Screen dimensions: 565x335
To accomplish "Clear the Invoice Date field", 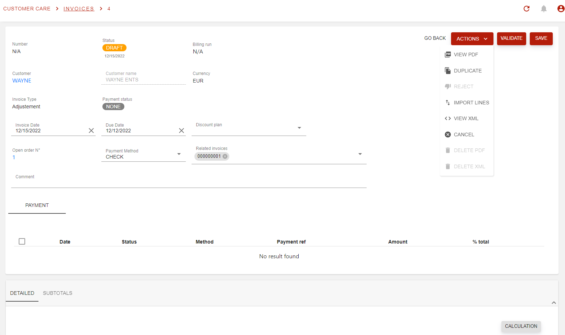I will 91,131.
